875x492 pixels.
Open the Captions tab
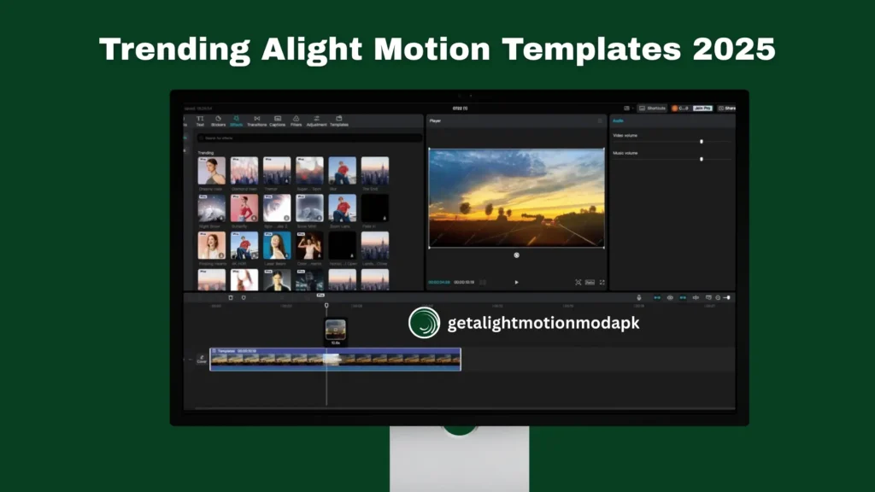[278, 121]
